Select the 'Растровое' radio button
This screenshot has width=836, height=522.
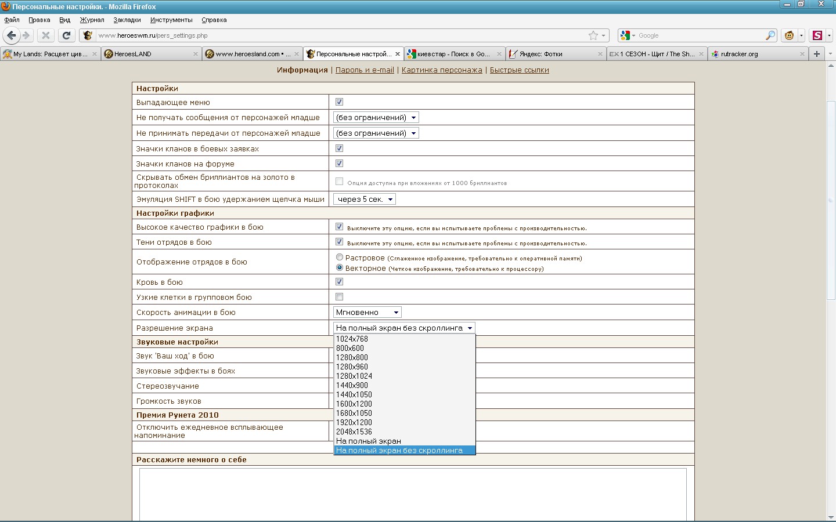pos(340,257)
